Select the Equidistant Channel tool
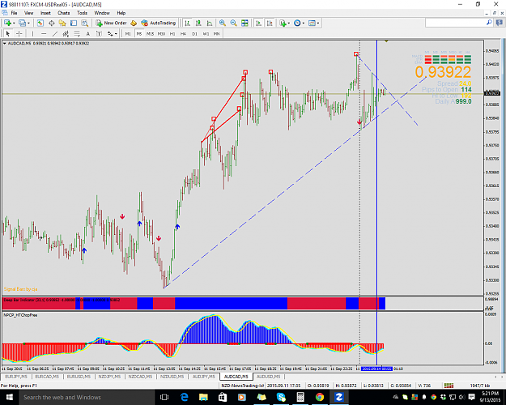506x405 pixels. [x=66, y=33]
